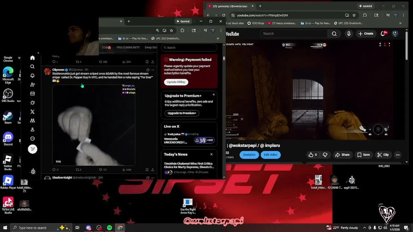This screenshot has height=232, width=413.
Task: Expand bookmarks overflow chevron in X window
Action: tap(218, 38)
